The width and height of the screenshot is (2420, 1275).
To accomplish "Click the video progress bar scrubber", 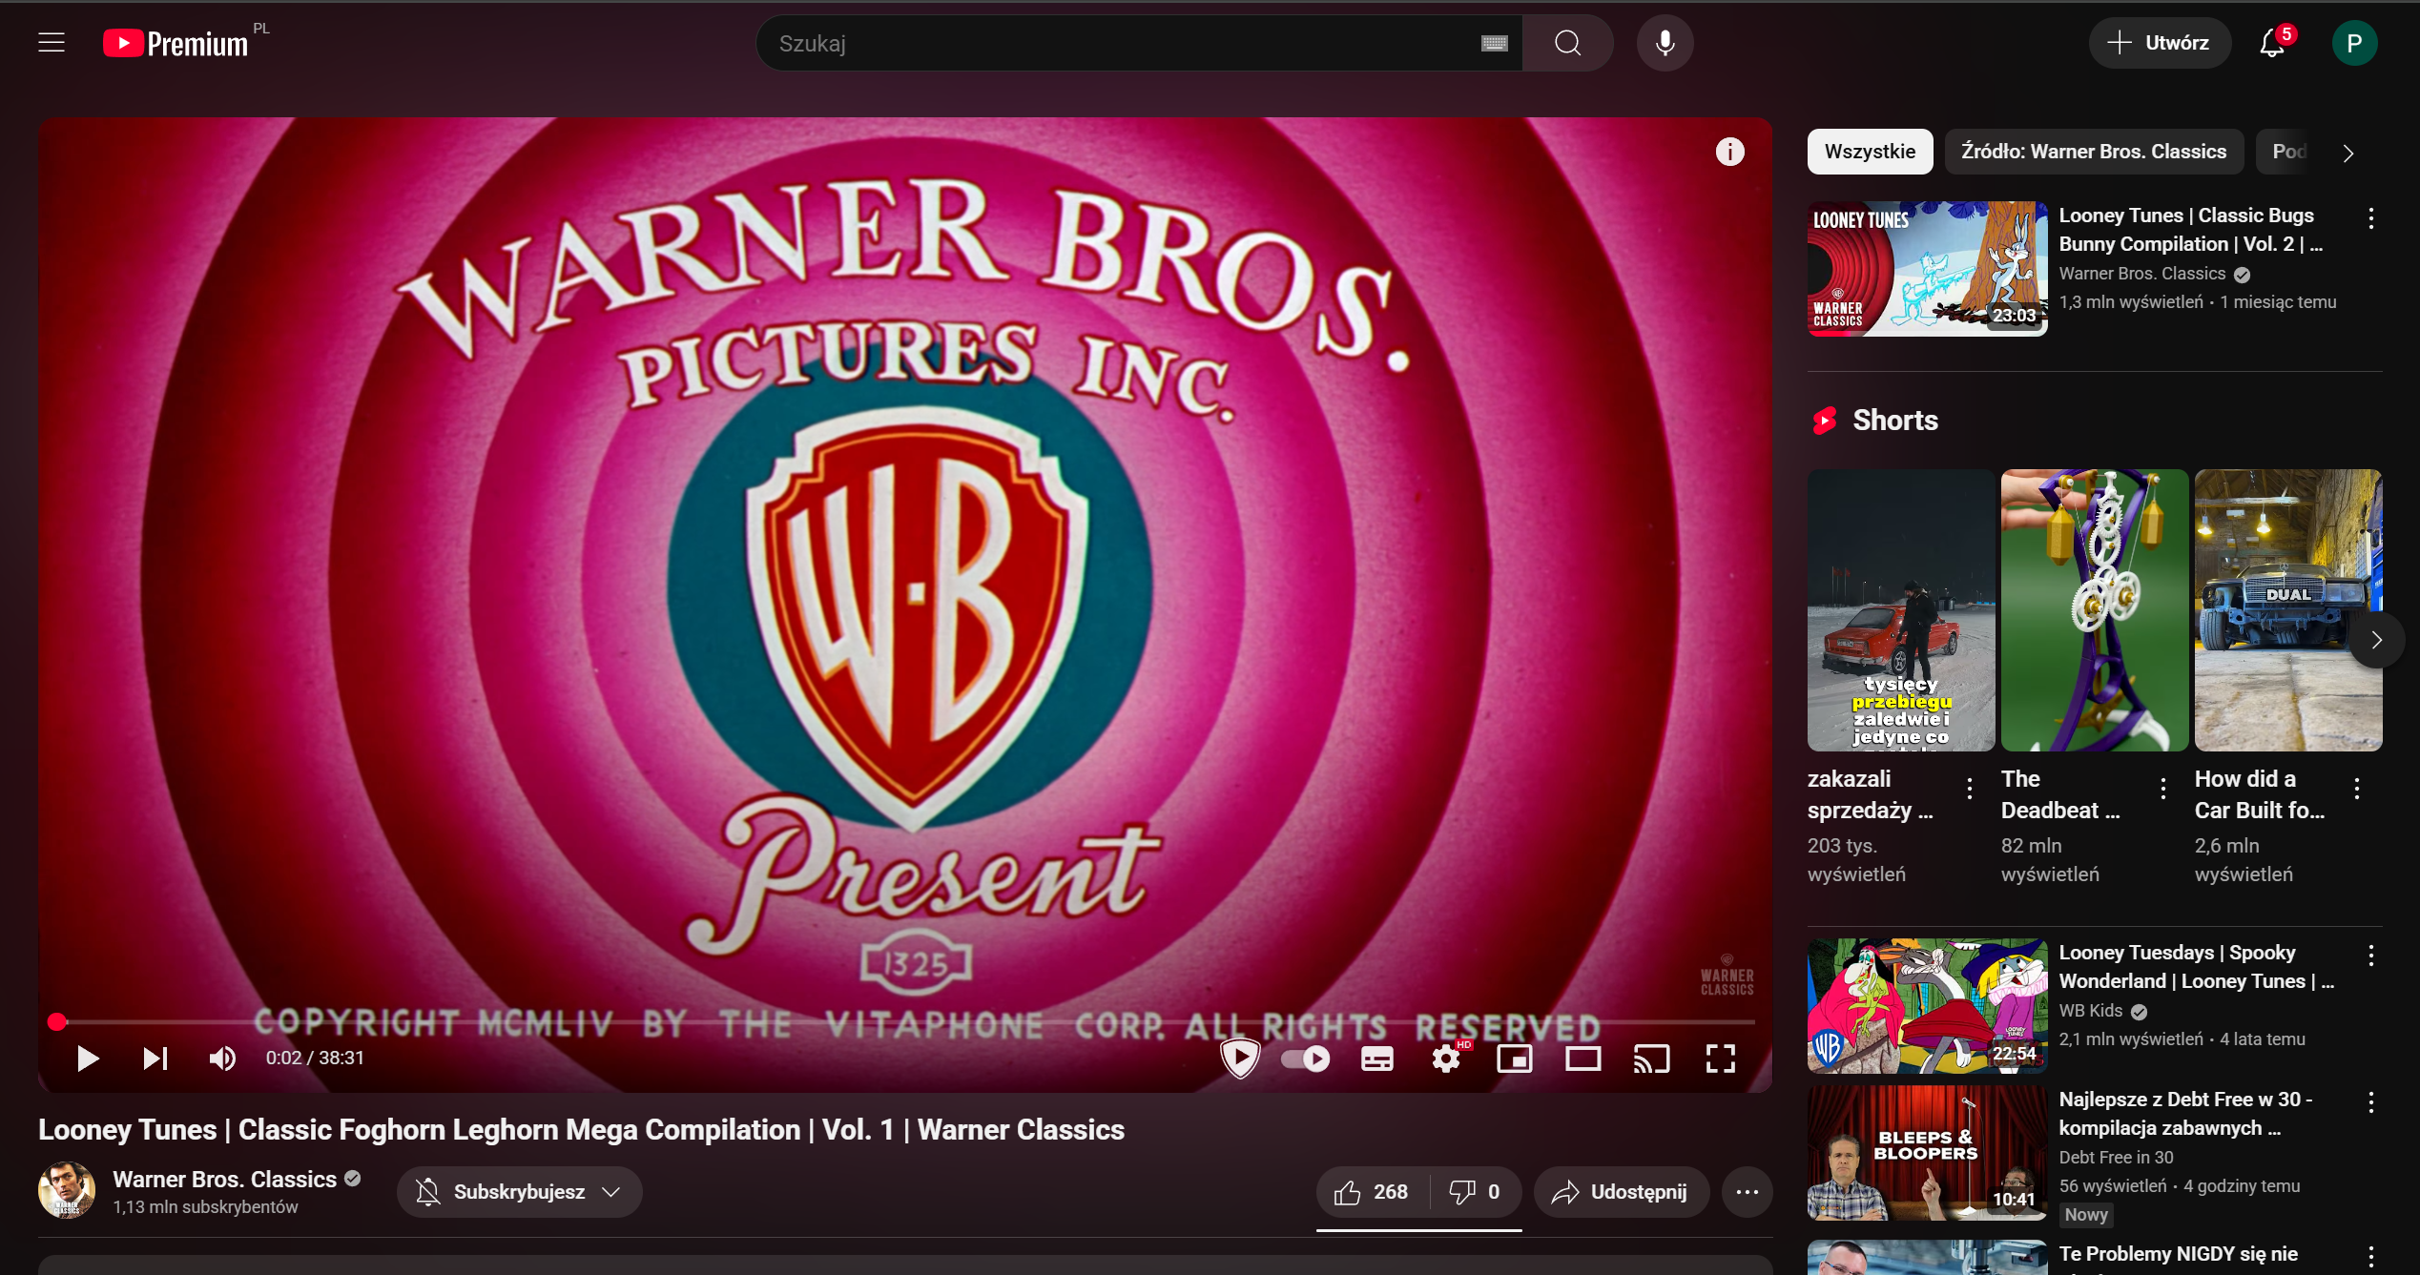I will [57, 1022].
